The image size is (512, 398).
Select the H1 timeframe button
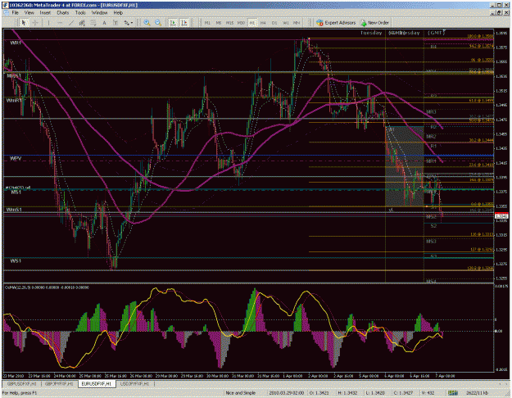click(252, 23)
